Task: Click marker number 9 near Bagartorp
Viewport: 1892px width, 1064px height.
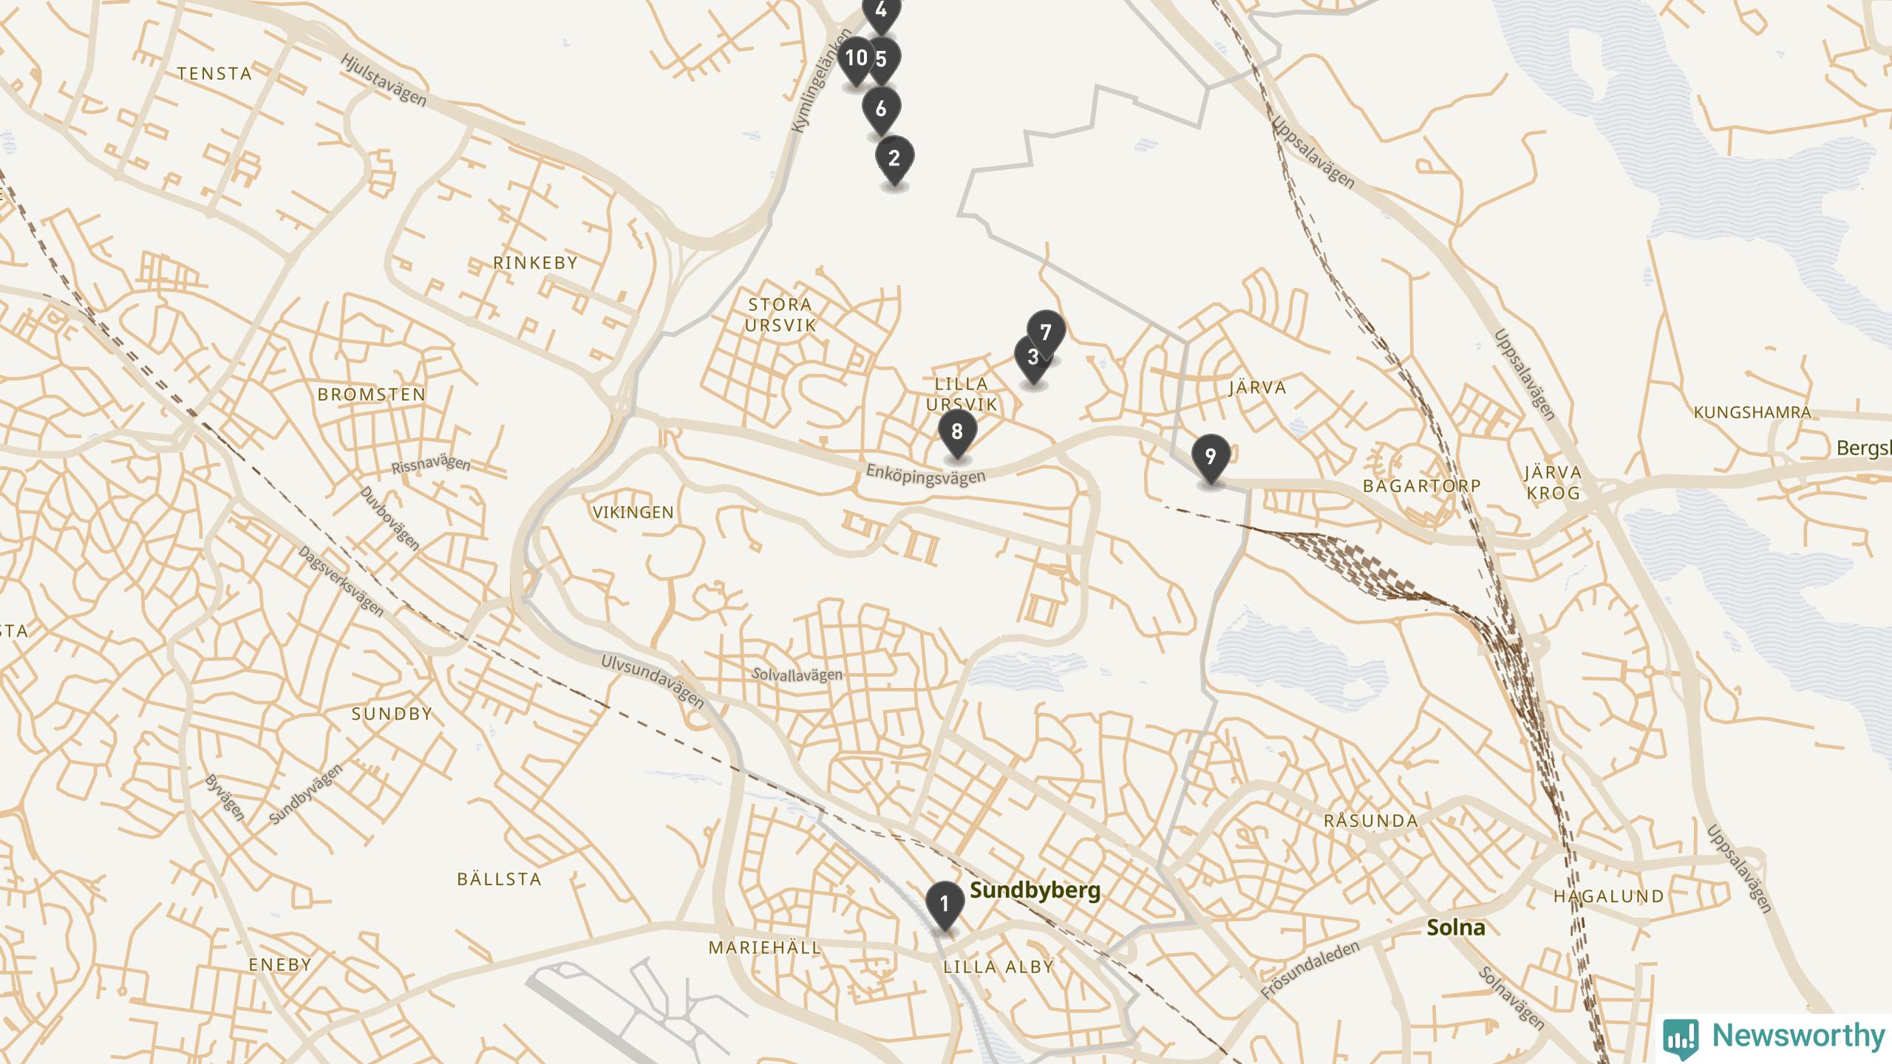Action: click(x=1211, y=457)
